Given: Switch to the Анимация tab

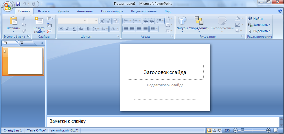Looking at the screenshot, I should coord(85,11).
